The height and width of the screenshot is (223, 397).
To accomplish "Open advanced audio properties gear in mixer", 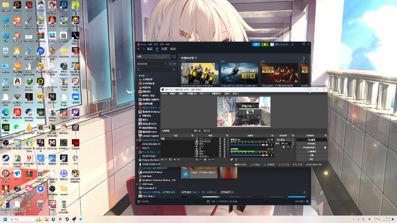I will coord(232,160).
